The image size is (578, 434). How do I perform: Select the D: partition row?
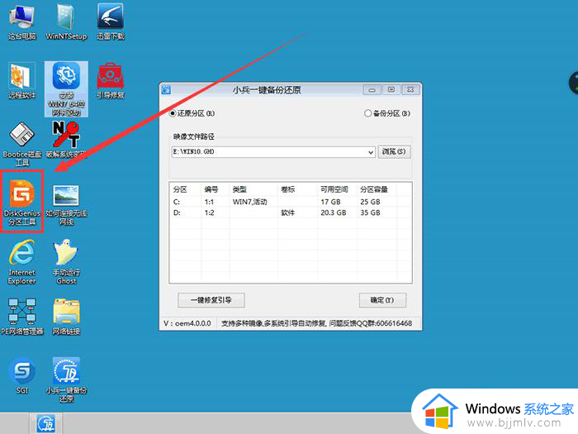coord(291,212)
